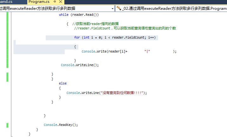Click the "|" string literal
This screenshot has width=227, height=137.
click(147, 51)
